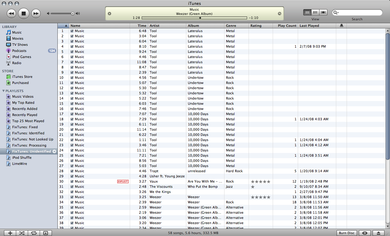The width and height of the screenshot is (390, 236).
Task: Select FixTunes: Identified playlist
Action: click(x=29, y=133)
